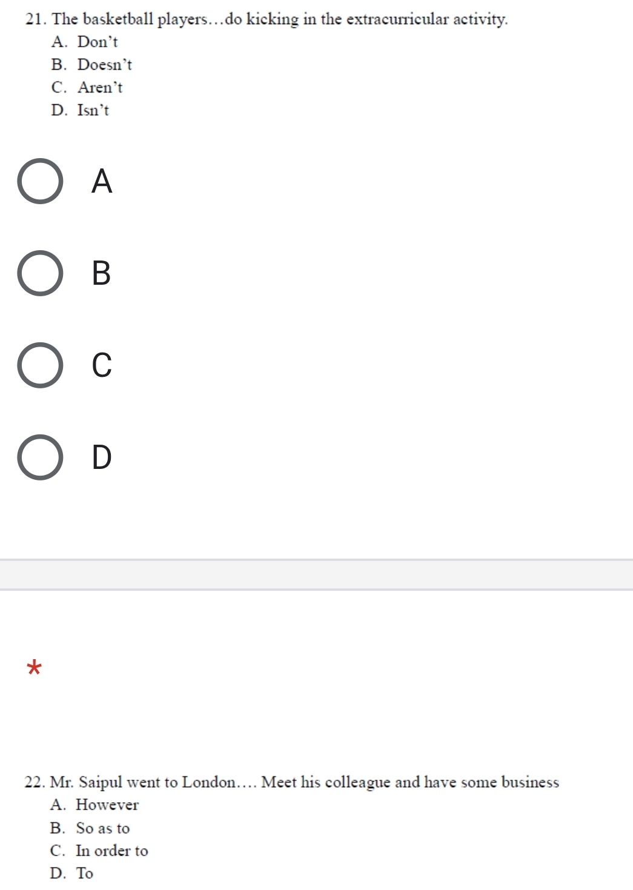Click the gray divider between questions
633x890 pixels.
pos(316,574)
